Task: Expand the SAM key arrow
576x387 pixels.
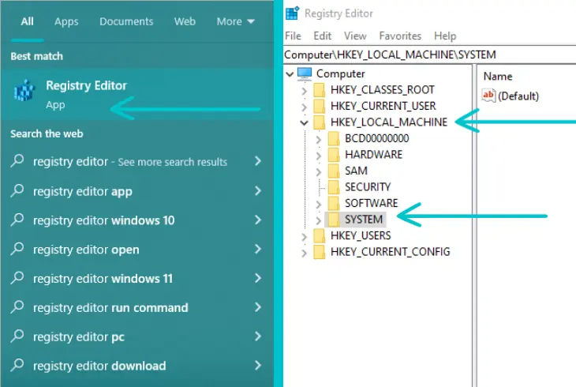Action: [319, 171]
